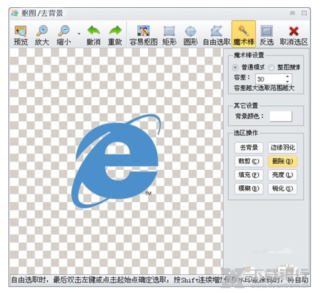Select the 矩形 rectangle selection tool
Screen dimensions: 320x293
(x=169, y=36)
